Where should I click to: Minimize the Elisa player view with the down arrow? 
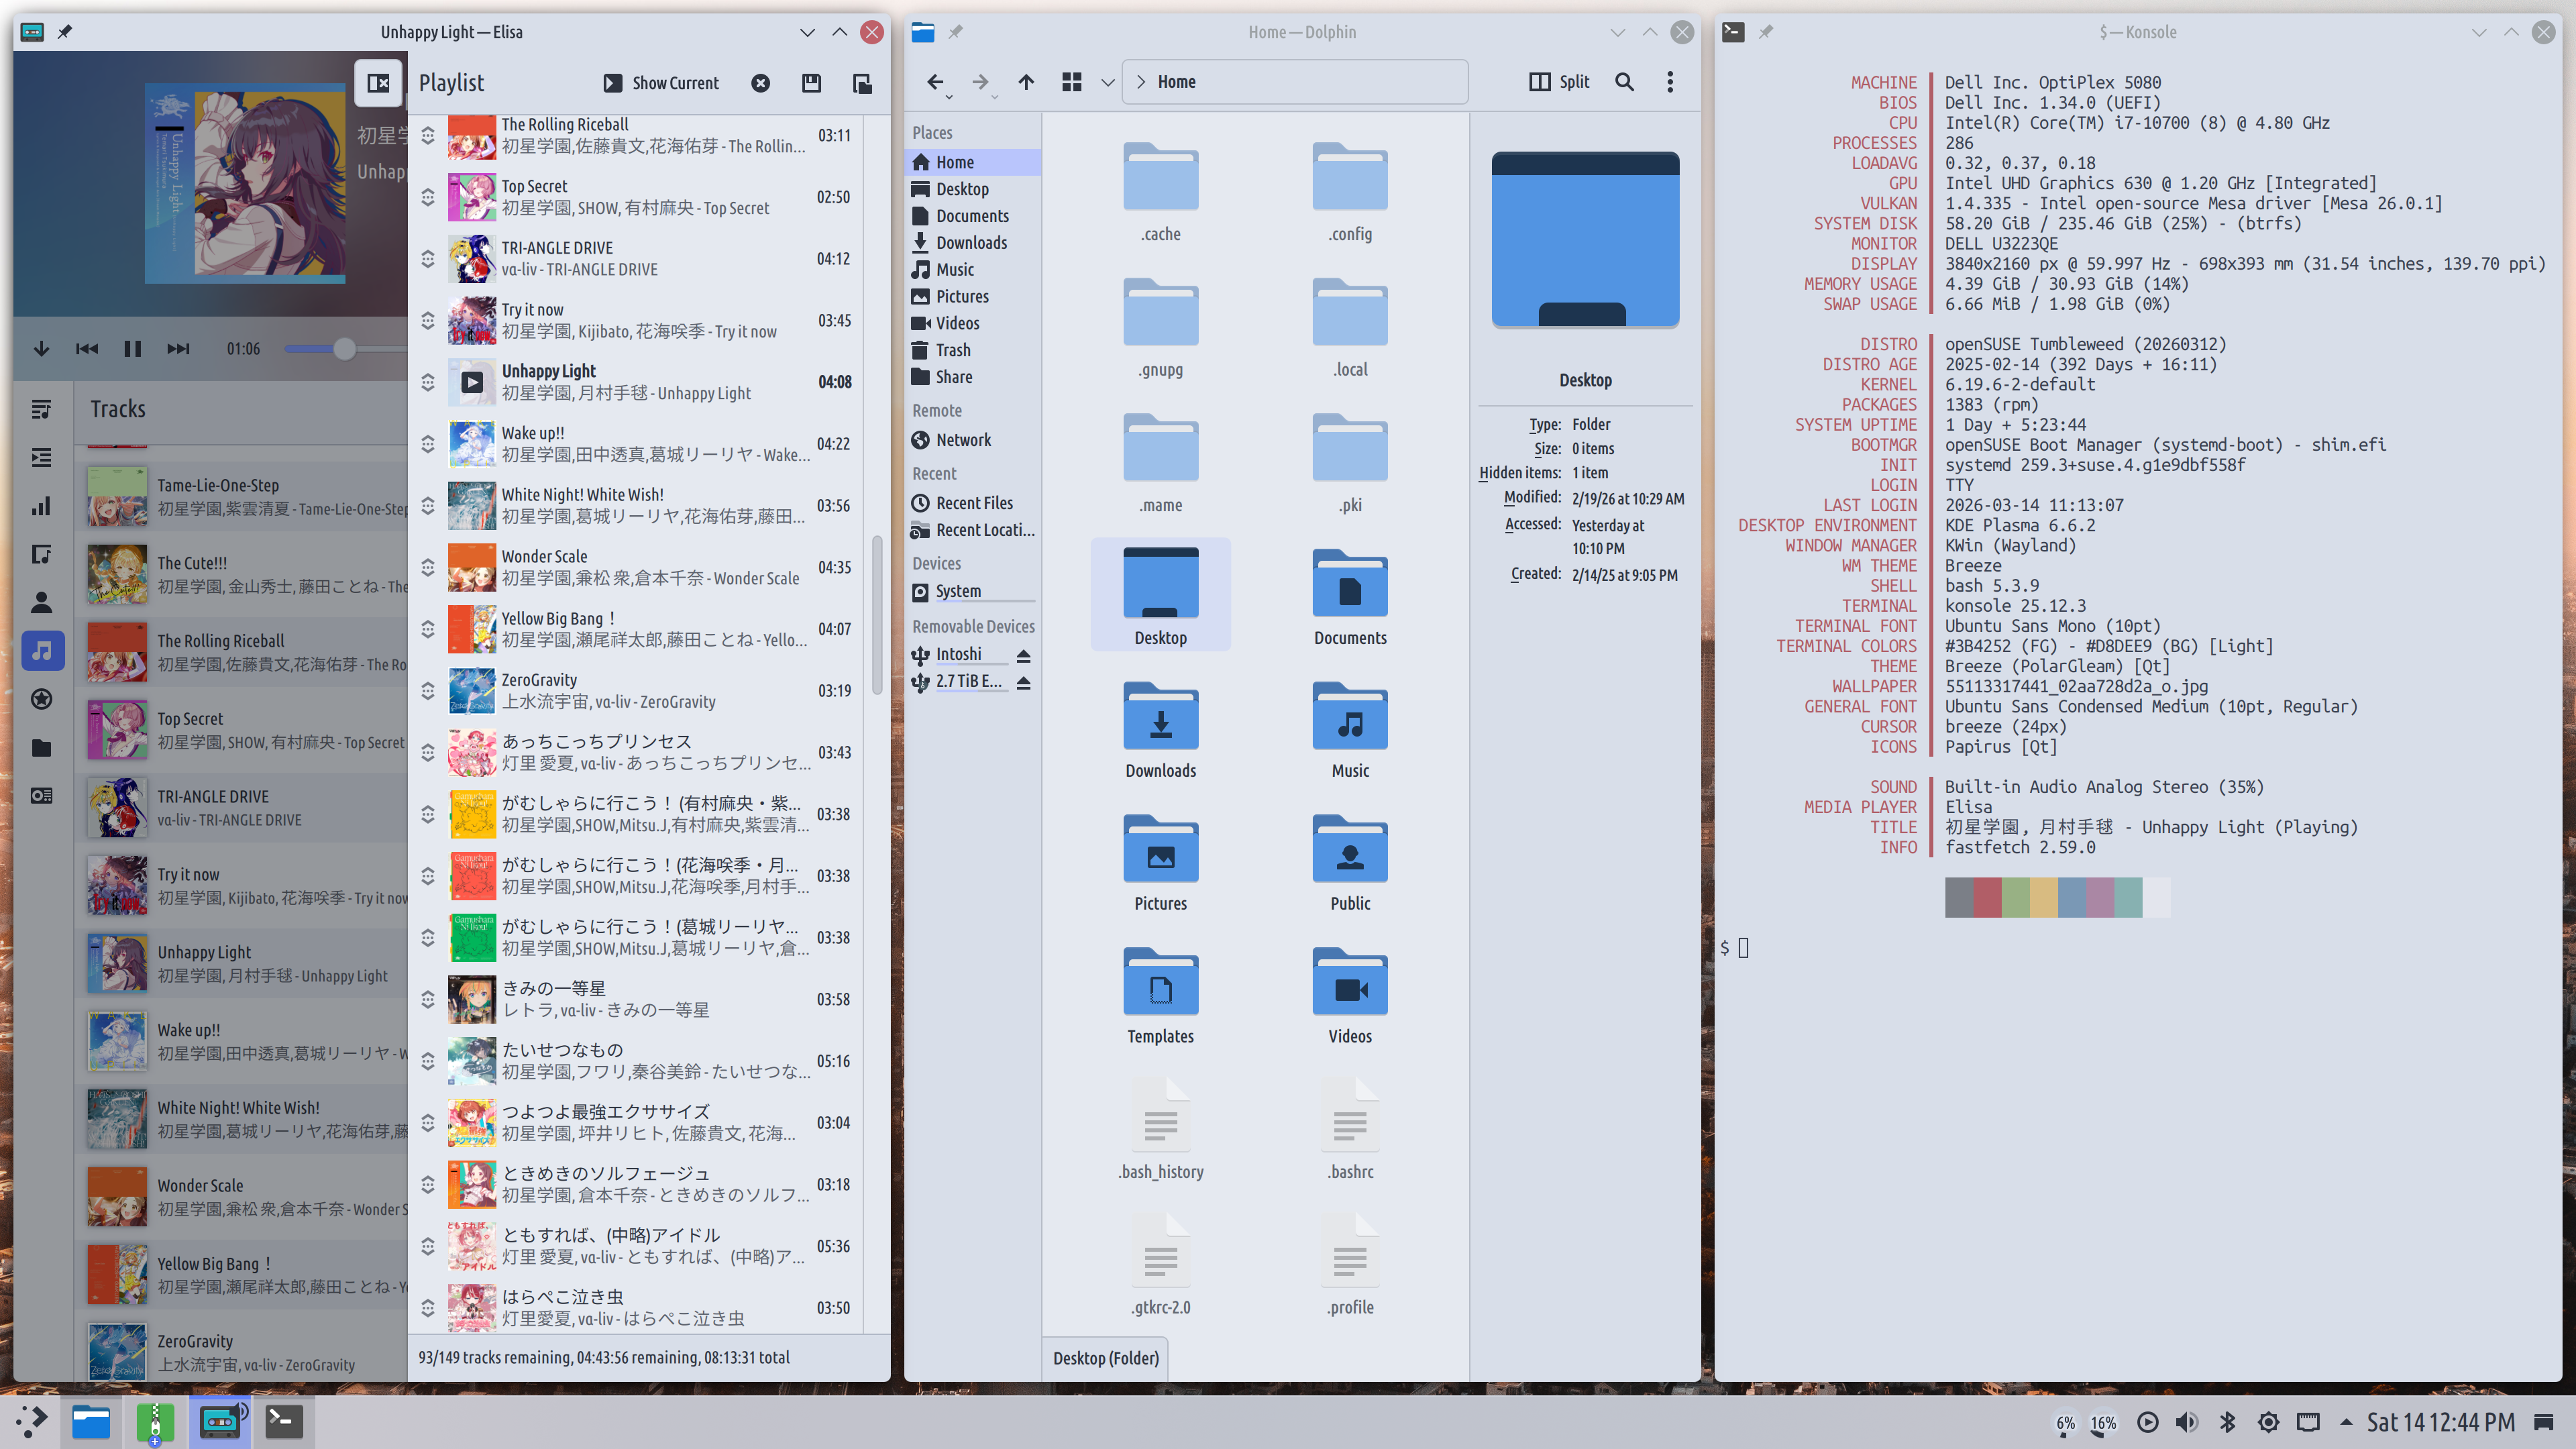[41, 349]
